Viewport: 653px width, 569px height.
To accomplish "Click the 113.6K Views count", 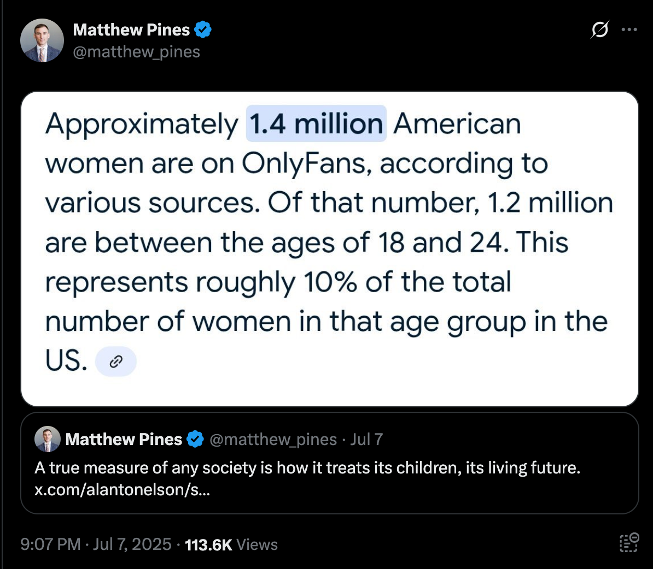I will (x=231, y=544).
